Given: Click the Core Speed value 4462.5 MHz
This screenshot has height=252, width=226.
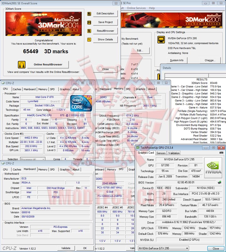Looking at the screenshot, I should click(31, 138).
